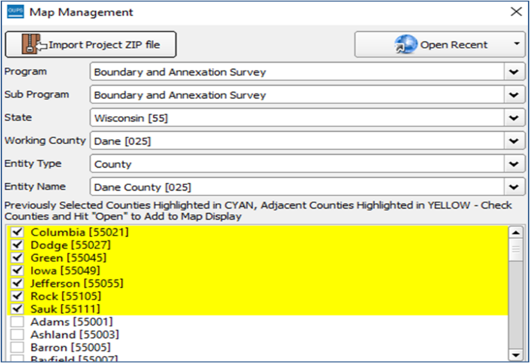Expand the Entity Type dropdown
Screen dimensions: 530x363
coord(513,164)
